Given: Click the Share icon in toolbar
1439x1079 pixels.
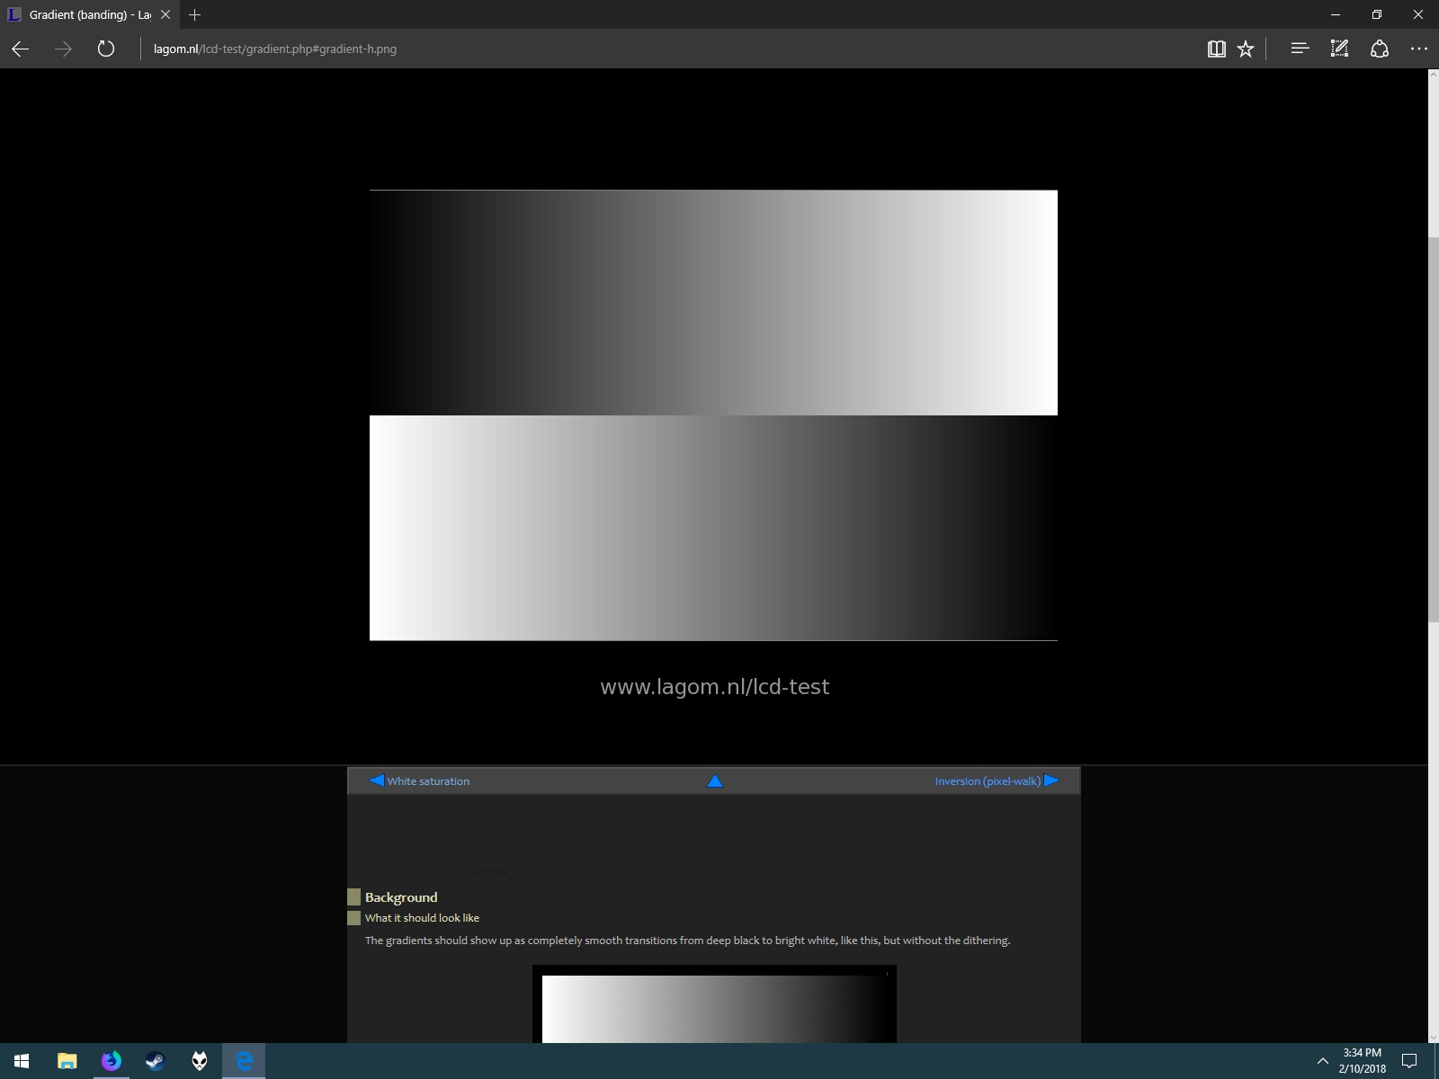Looking at the screenshot, I should click(x=1380, y=49).
